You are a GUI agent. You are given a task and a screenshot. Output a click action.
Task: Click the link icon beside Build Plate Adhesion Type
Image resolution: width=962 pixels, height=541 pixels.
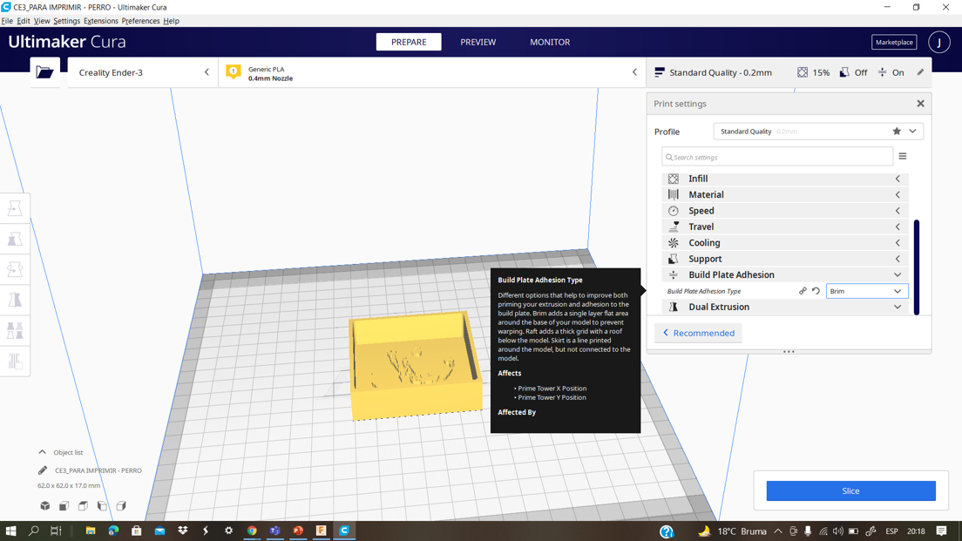click(x=803, y=291)
